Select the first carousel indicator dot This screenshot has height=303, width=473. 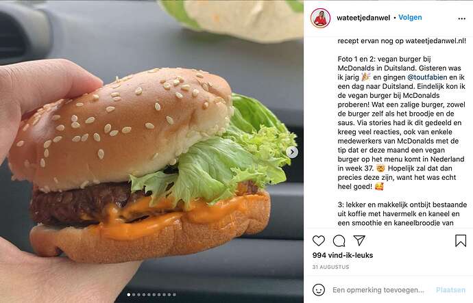coord(129,295)
